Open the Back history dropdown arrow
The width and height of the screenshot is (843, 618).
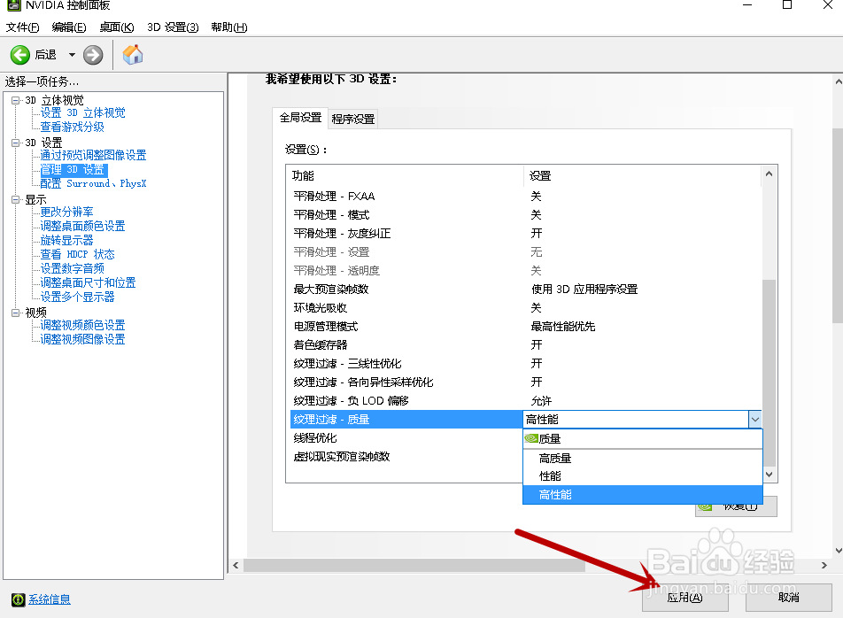(72, 55)
